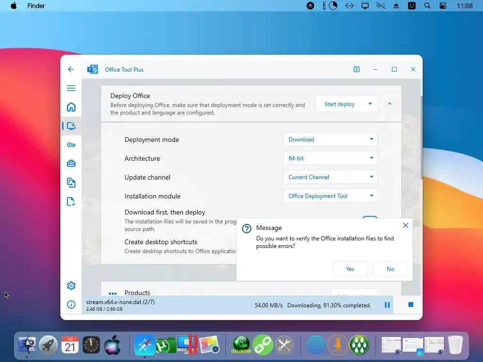The width and height of the screenshot is (483, 362).
Task: Open the overlapping-documents Convert page in sidebar
Action: (71, 182)
